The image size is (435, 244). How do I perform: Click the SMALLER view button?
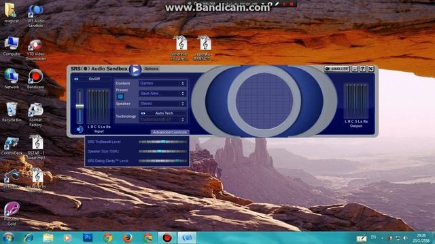point(337,68)
